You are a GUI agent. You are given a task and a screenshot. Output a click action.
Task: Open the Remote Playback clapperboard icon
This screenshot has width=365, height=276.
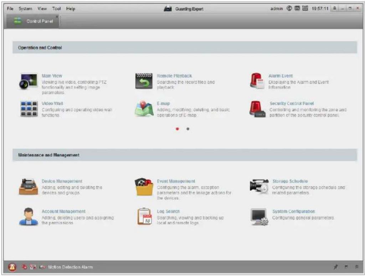coord(144,81)
